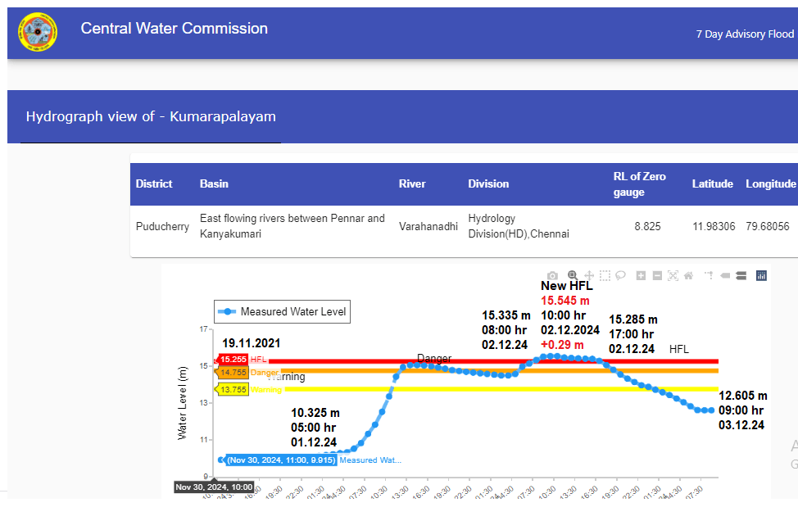The height and width of the screenshot is (521, 798).
Task: Select the Zoom tool in chart toolbar
Action: point(572,276)
